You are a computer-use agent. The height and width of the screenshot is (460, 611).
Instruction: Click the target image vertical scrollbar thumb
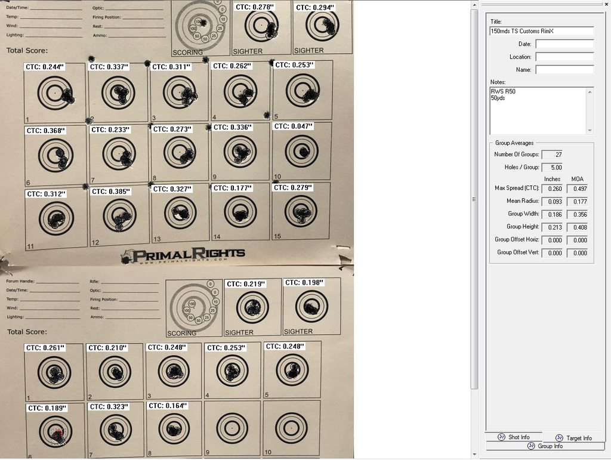click(474, 199)
